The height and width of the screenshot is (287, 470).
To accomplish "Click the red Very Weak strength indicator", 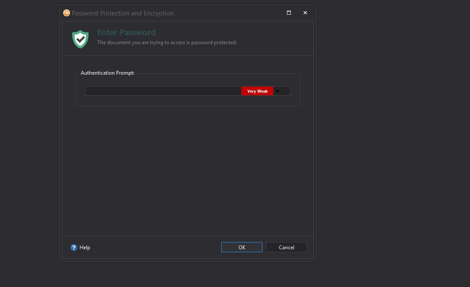I will tap(257, 91).
